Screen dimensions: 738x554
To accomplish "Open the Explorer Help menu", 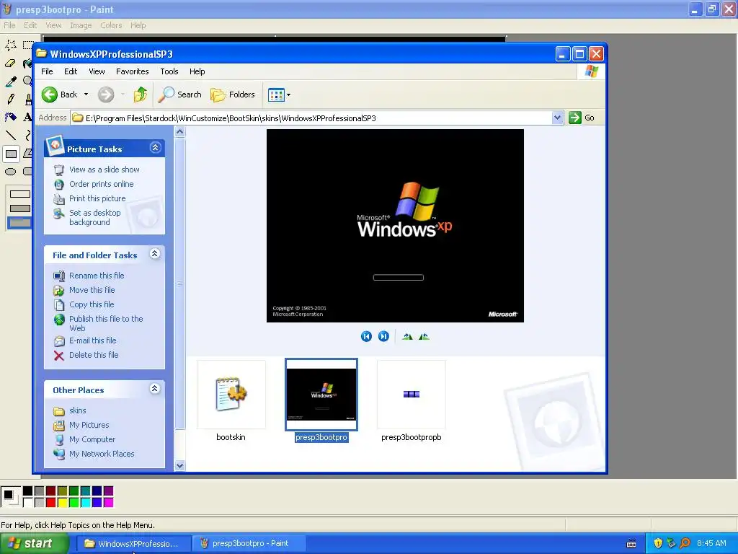I will click(x=197, y=71).
